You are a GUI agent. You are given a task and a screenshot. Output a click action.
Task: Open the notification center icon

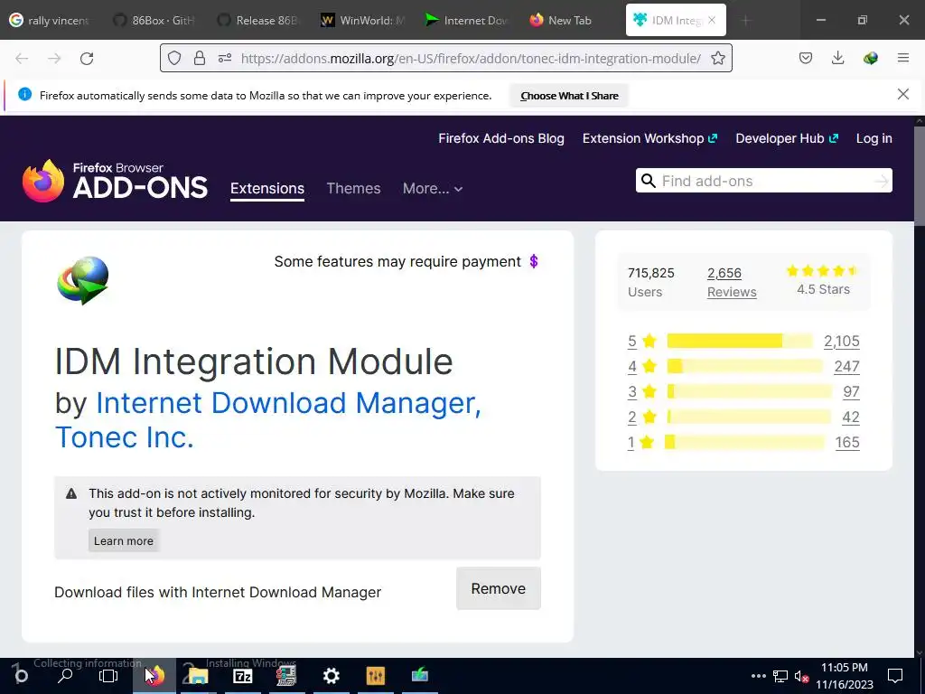pos(895,676)
